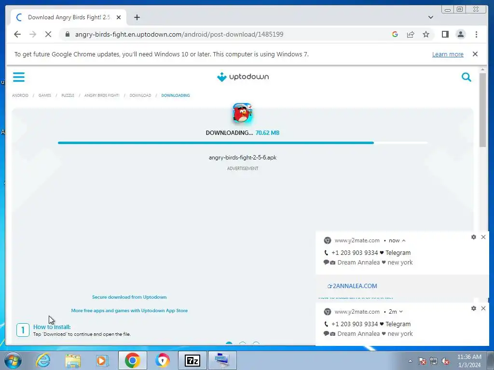Go to GAMES breadcrumb
494x370 pixels.
[x=45, y=95]
